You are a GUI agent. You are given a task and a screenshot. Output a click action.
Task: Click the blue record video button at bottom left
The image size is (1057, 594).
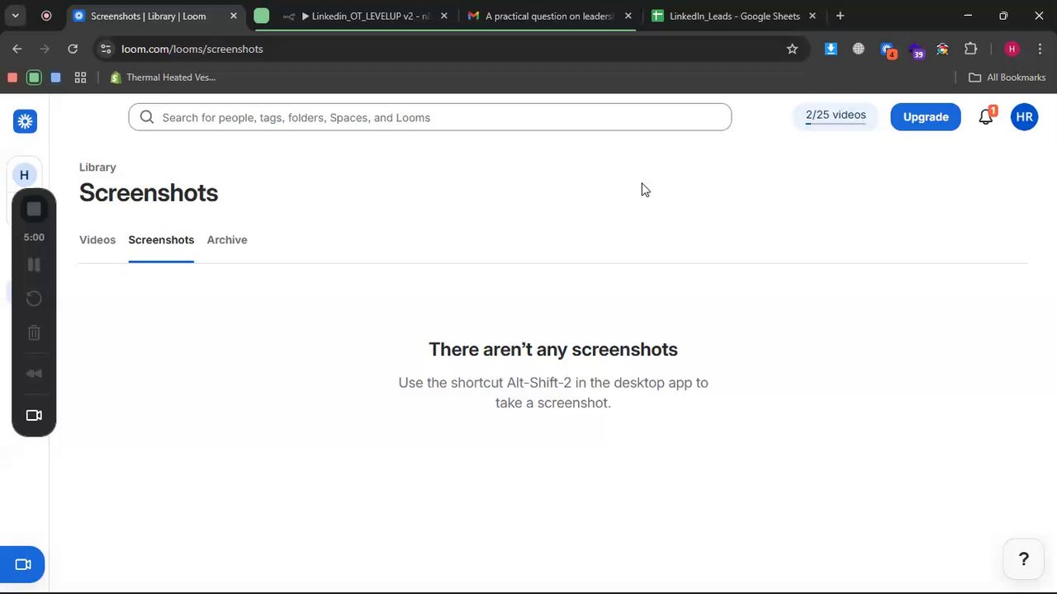(22, 565)
